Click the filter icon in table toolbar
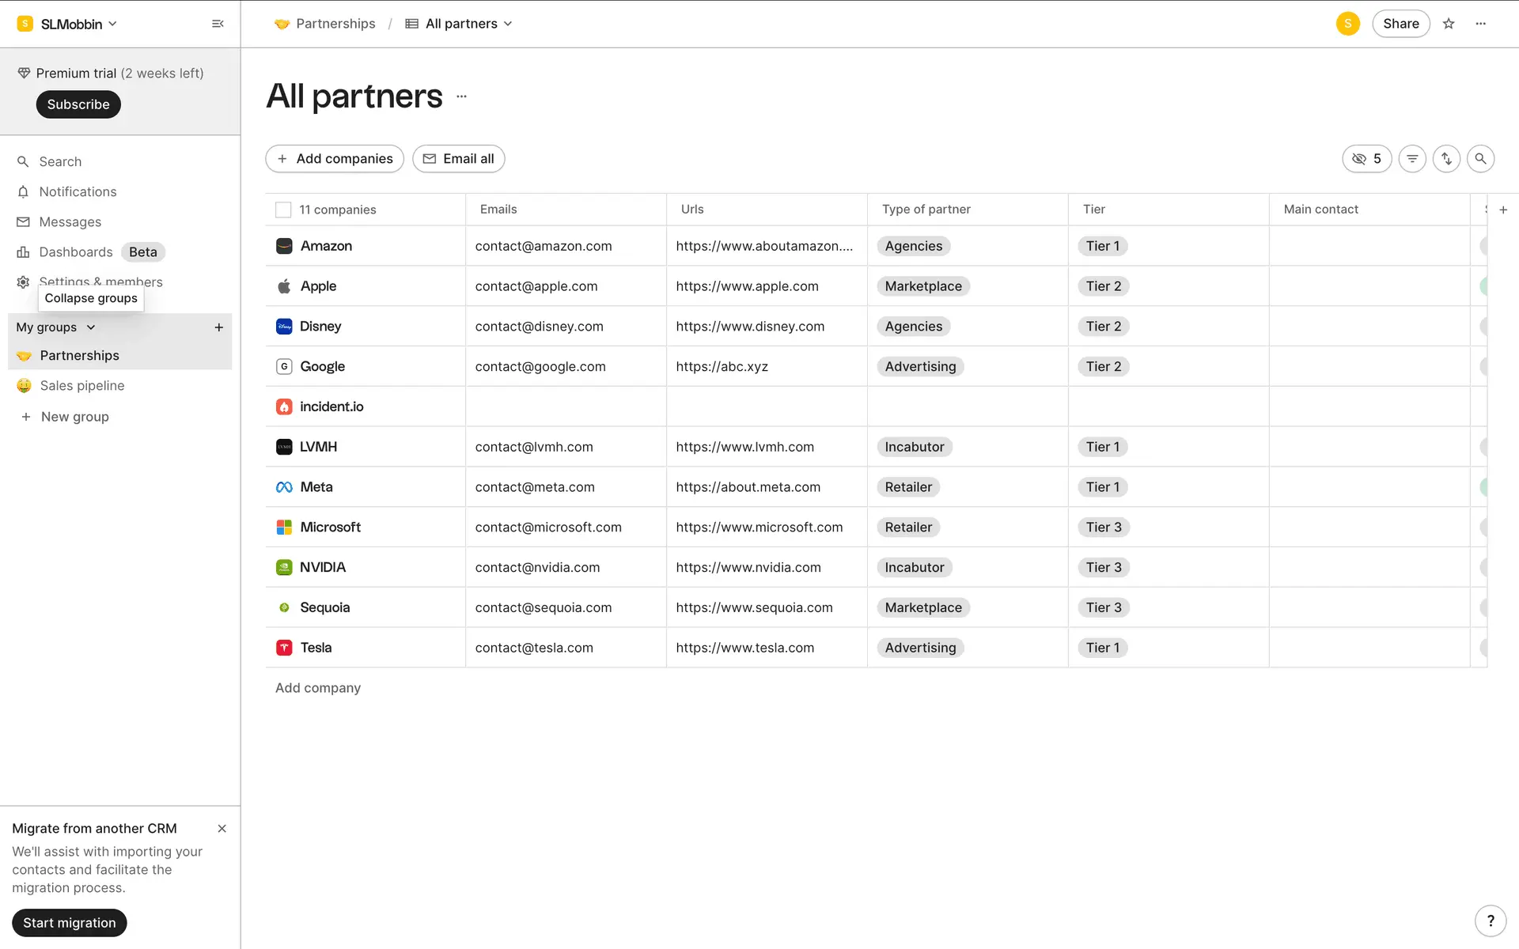Screen dimensions: 1519x949 (1412, 159)
